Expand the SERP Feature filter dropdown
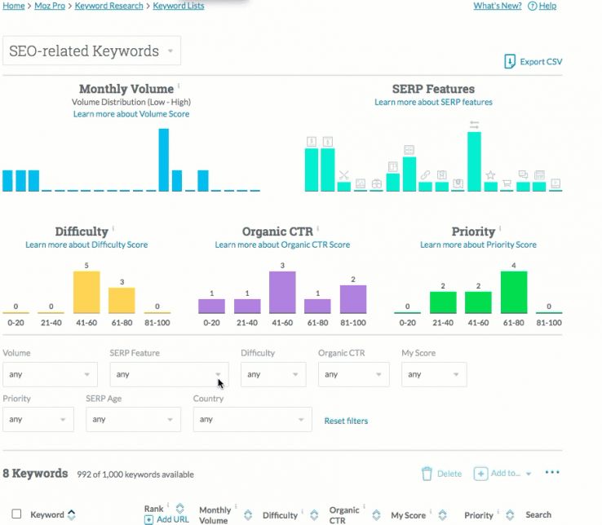602x525 pixels. 169,374
